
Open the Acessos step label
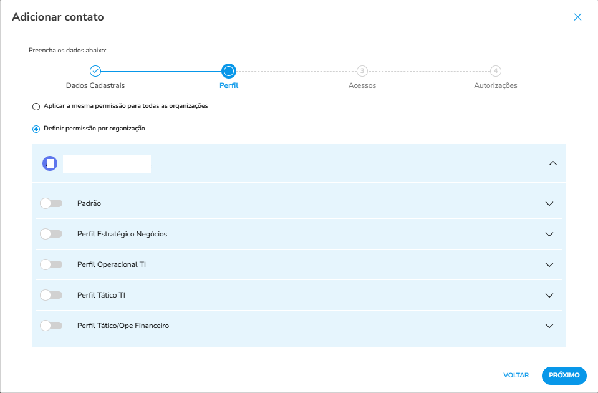[x=362, y=85]
